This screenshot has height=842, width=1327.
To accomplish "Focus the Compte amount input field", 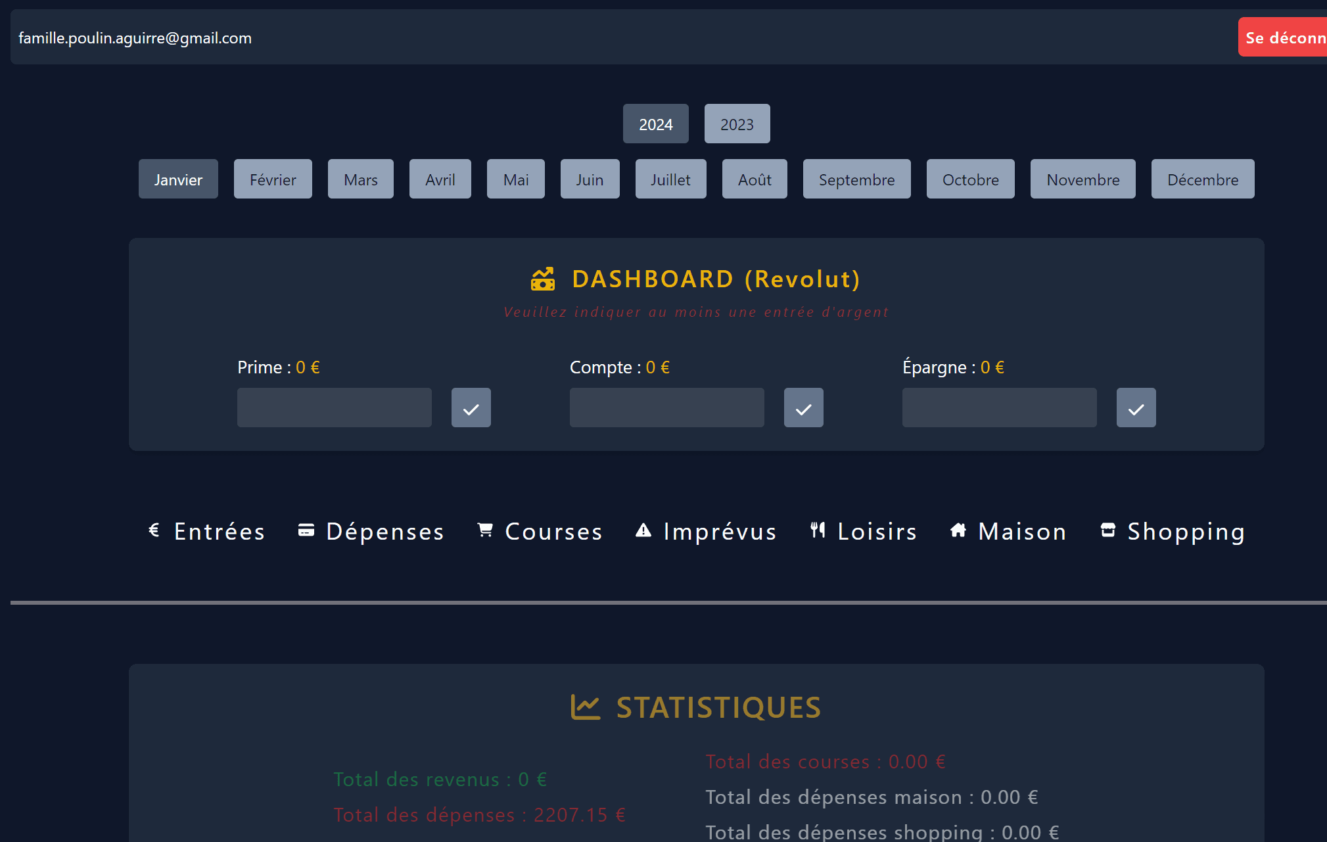I will (x=667, y=408).
